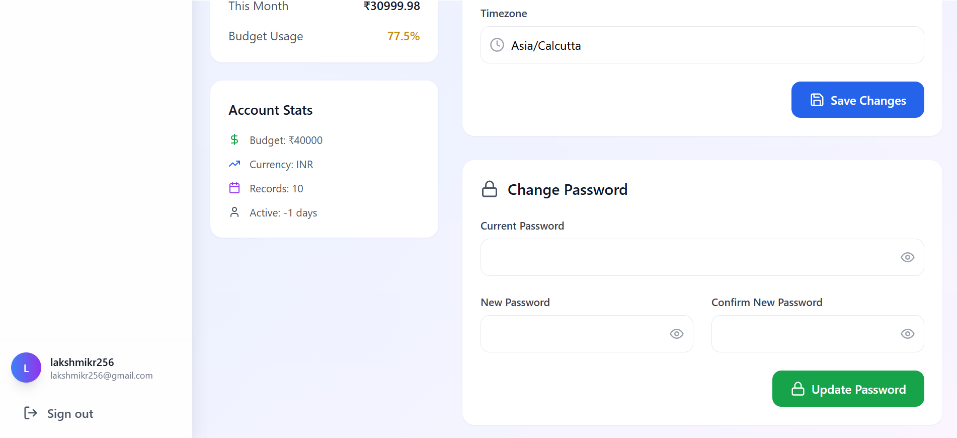Click the clock icon in Timezone field
The width and height of the screenshot is (957, 438).
497,45
